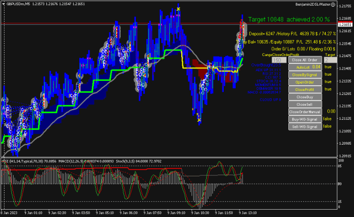Click the false value beside Sell-W0-Signal
The image size is (354, 217).
(327, 126)
